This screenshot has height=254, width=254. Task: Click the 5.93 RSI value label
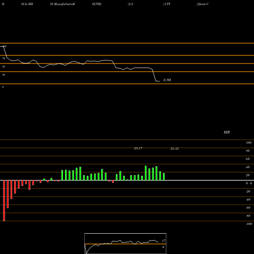[167, 80]
